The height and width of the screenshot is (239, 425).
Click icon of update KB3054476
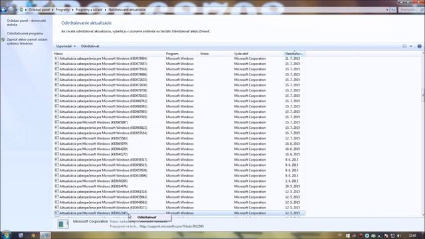(56, 186)
